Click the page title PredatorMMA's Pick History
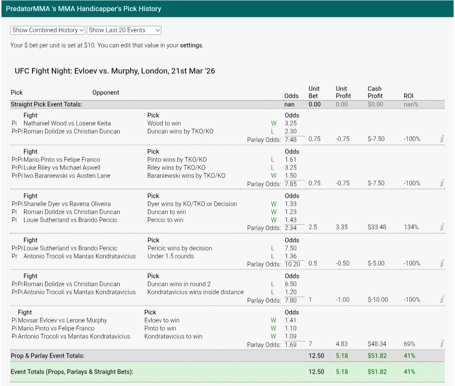Image resolution: width=455 pixels, height=386 pixels. pyautogui.click(x=83, y=9)
